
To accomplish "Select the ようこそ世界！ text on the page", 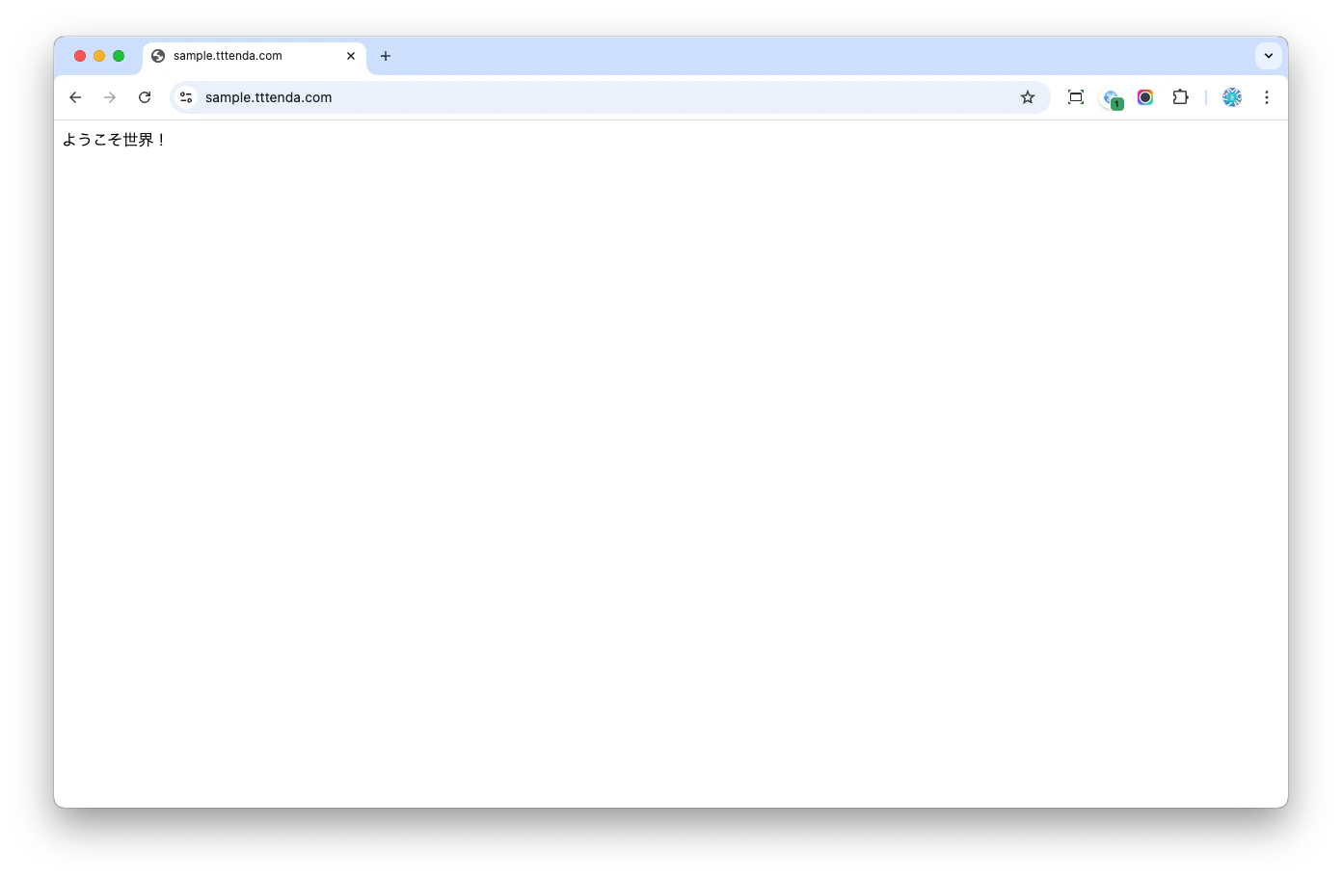I will pos(114,139).
